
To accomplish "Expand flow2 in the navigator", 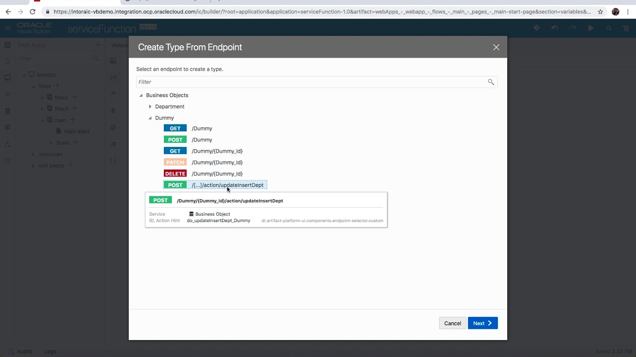I will (x=42, y=97).
